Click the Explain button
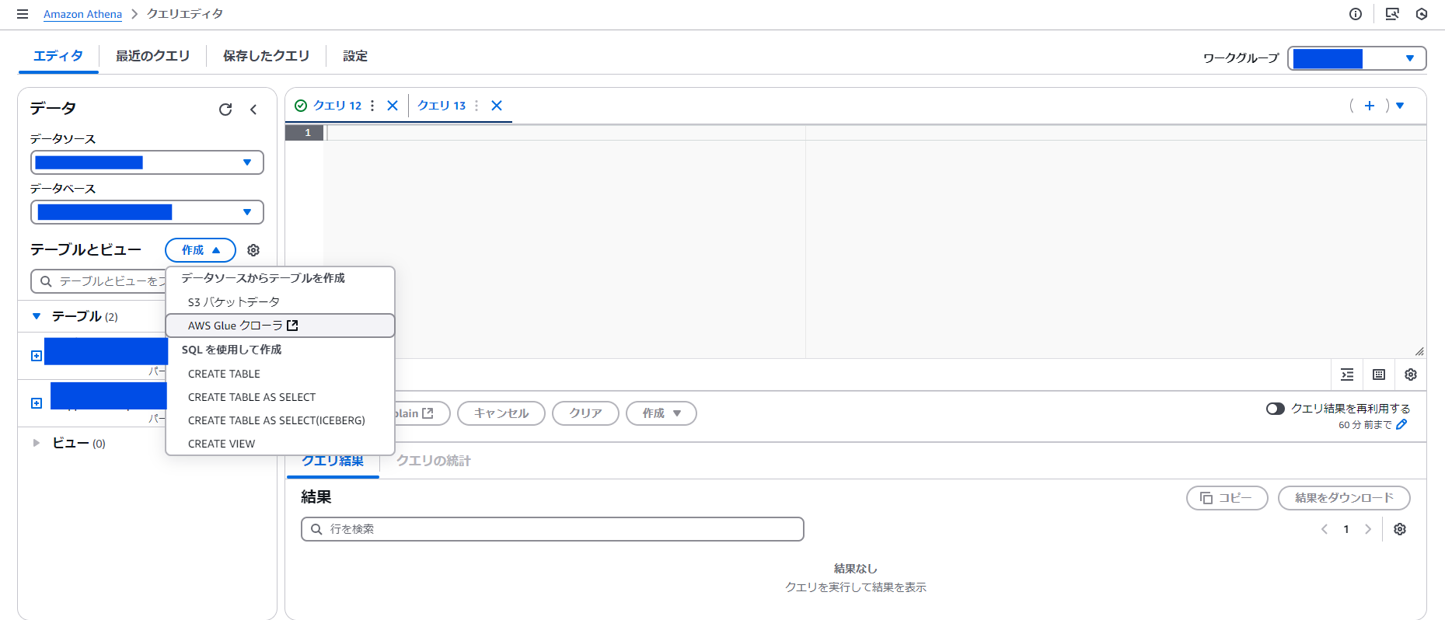The height and width of the screenshot is (620, 1445). point(422,413)
